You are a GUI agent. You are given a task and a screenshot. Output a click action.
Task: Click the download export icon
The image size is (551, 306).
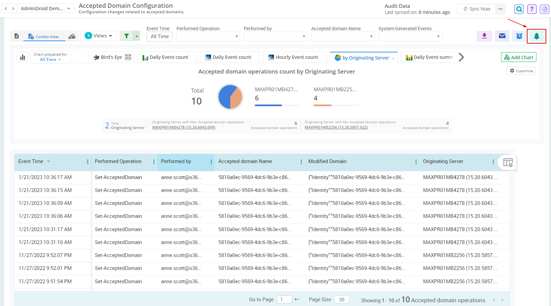pyautogui.click(x=484, y=36)
